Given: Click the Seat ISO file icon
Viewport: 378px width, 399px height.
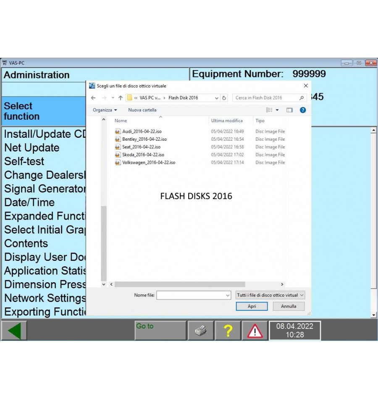Looking at the screenshot, I should tap(118, 147).
